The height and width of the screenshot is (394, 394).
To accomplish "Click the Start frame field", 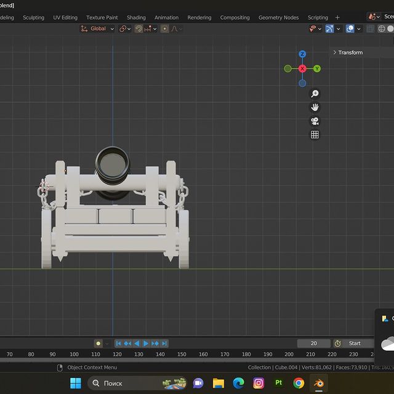I will (358, 344).
